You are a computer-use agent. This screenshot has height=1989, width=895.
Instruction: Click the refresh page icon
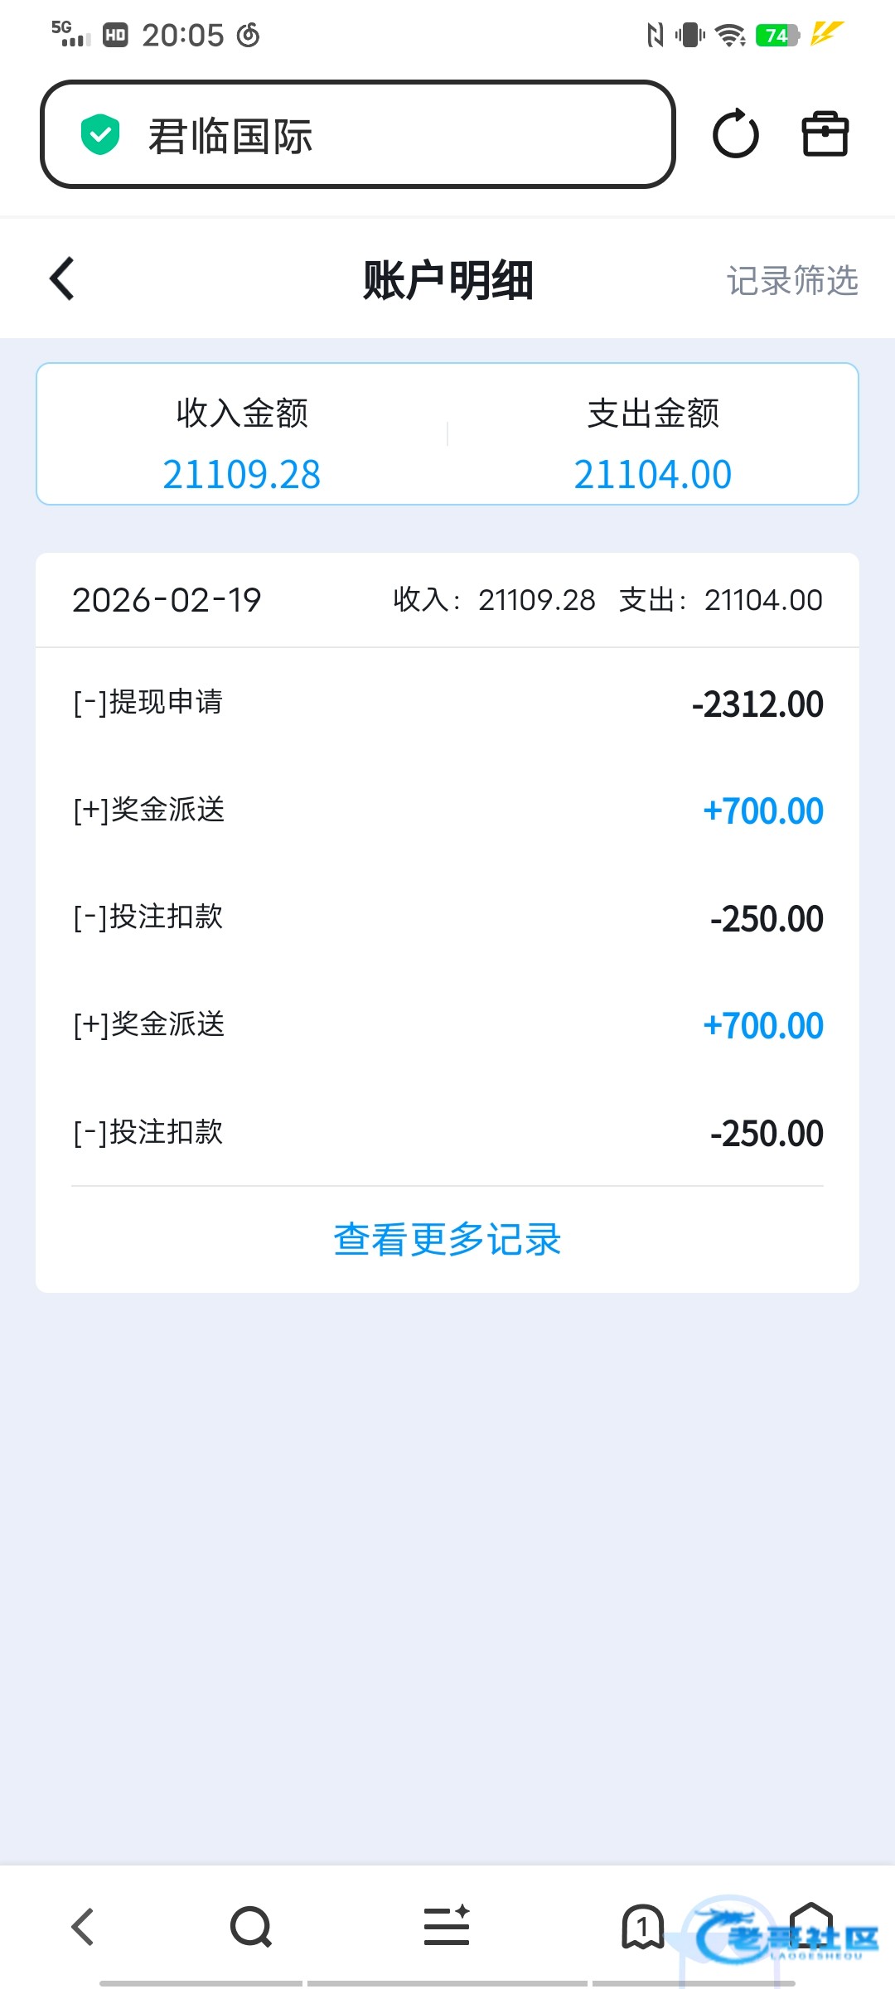coord(735,134)
